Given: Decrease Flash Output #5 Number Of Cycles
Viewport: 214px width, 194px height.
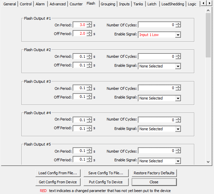Looking at the screenshot, I should (178, 153).
